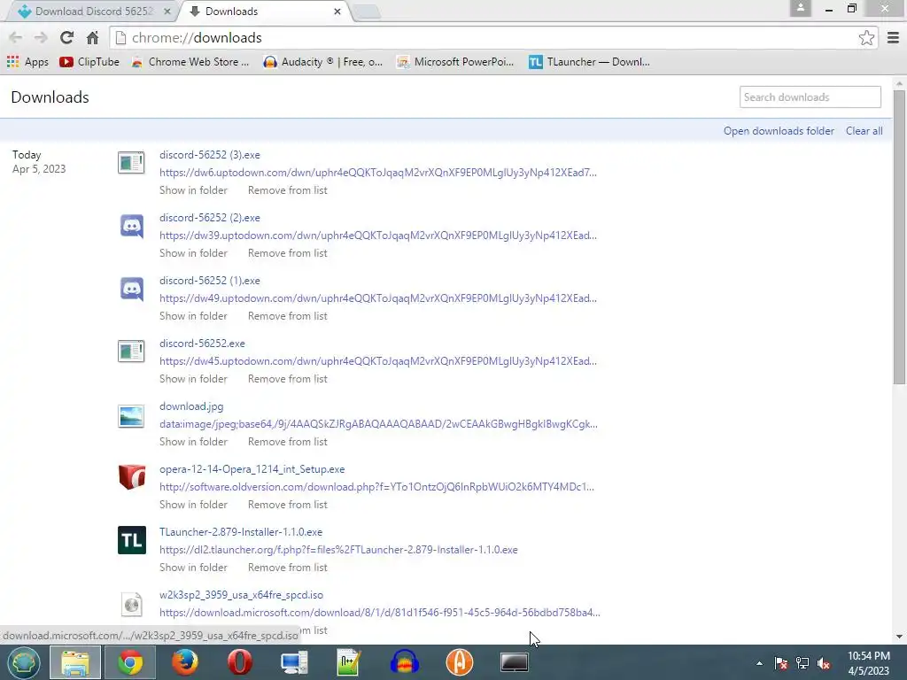Remove download.jpg from list
Image resolution: width=907 pixels, height=680 pixels.
pos(288,442)
